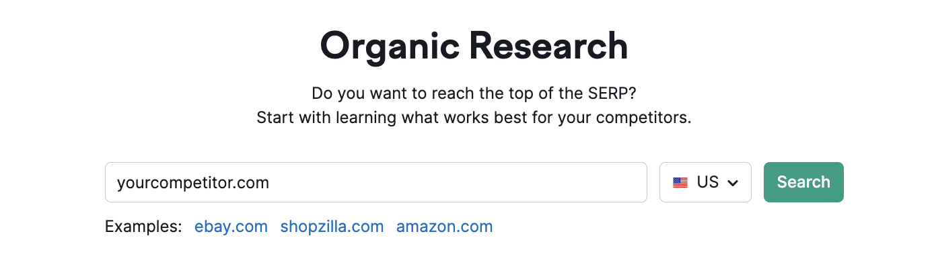Open the US database dropdown

point(705,182)
